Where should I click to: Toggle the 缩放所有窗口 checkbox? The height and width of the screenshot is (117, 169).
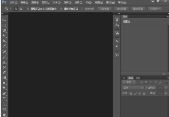[x=61, y=9]
